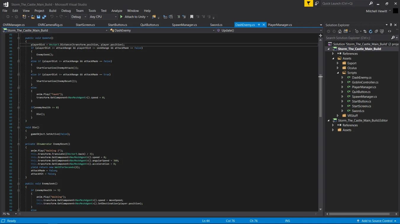Click the Undo arrow in the toolbar
Image resolution: width=400 pixels, height=224 pixels.
point(52,17)
